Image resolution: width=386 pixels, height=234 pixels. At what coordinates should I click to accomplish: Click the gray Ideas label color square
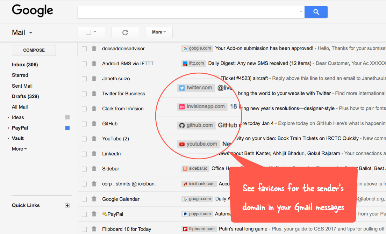67,117
